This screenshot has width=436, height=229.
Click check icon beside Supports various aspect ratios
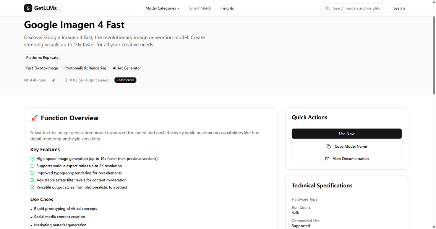click(x=32, y=166)
